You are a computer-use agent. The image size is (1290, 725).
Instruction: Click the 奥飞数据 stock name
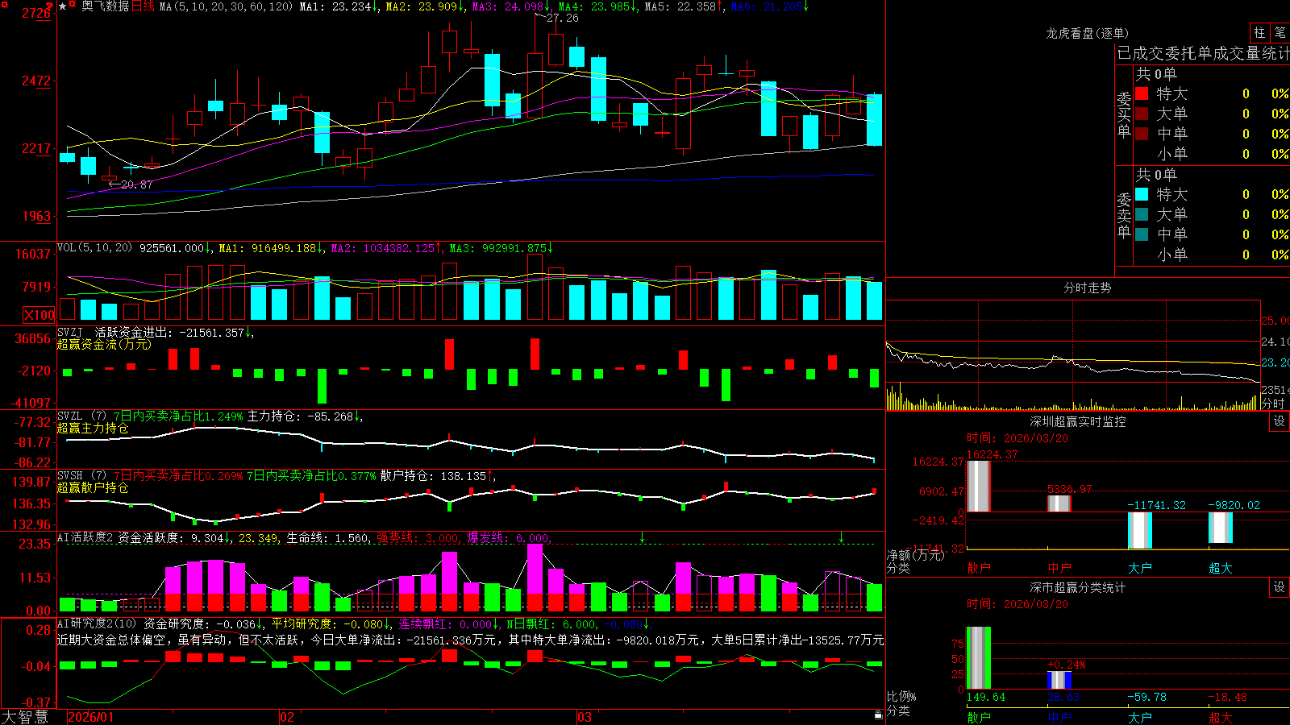pyautogui.click(x=105, y=6)
